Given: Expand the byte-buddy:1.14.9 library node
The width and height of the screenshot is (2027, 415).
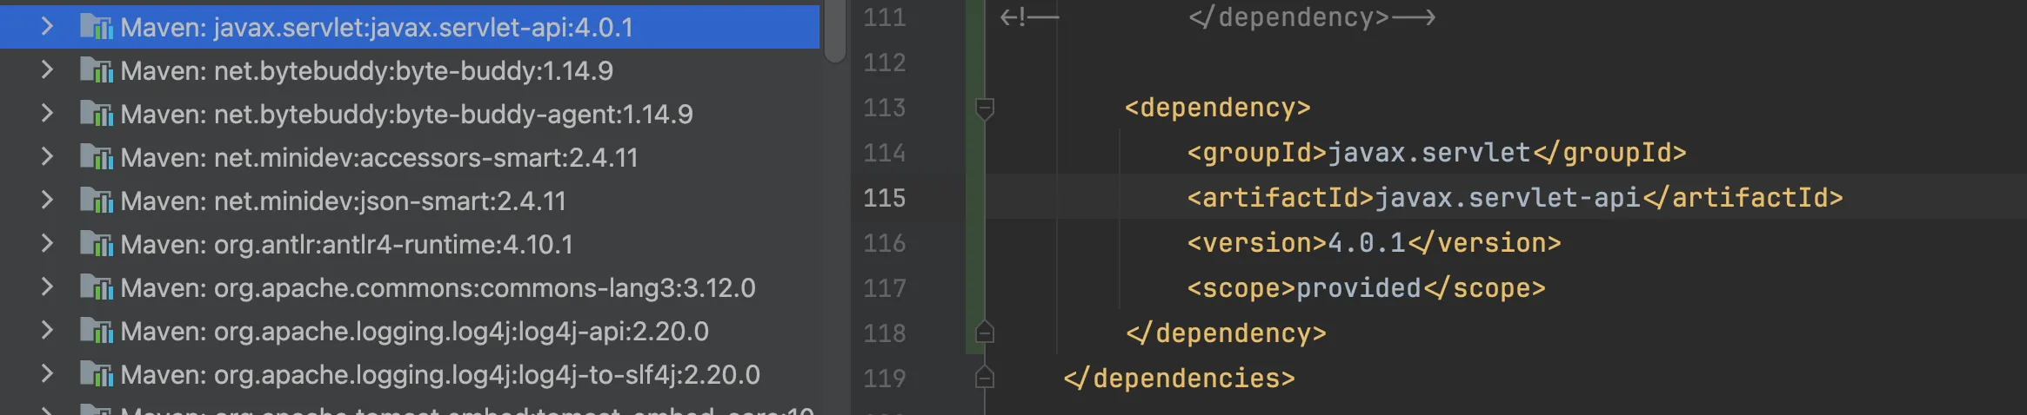Looking at the screenshot, I should (47, 70).
